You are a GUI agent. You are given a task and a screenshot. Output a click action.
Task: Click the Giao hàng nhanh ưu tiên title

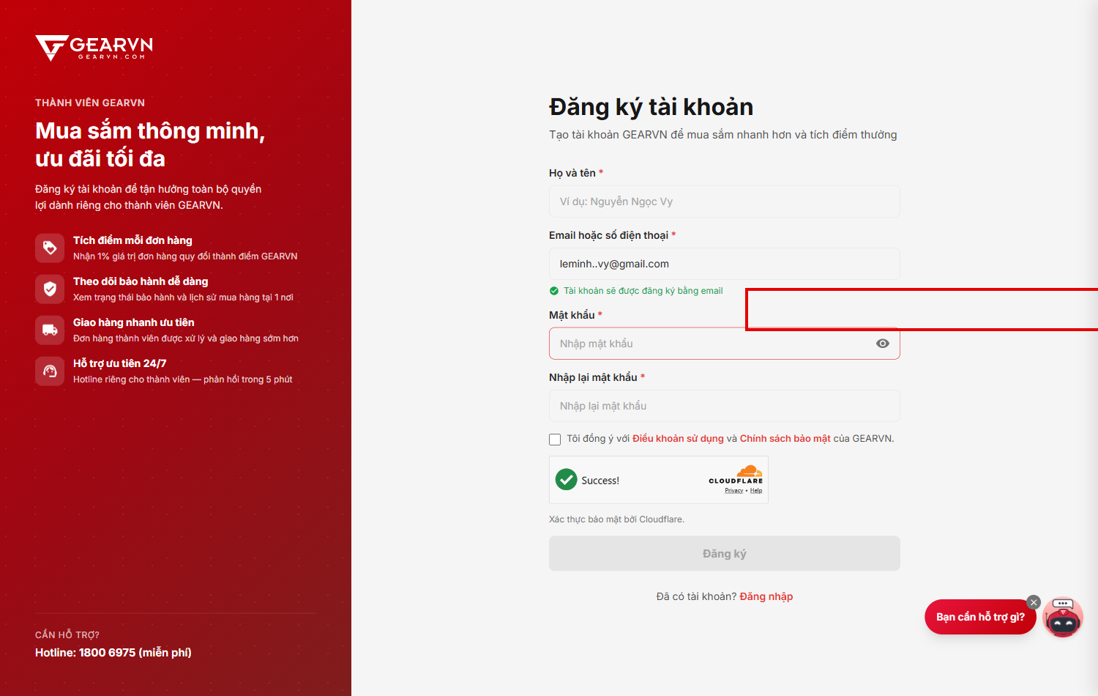pyautogui.click(x=134, y=322)
